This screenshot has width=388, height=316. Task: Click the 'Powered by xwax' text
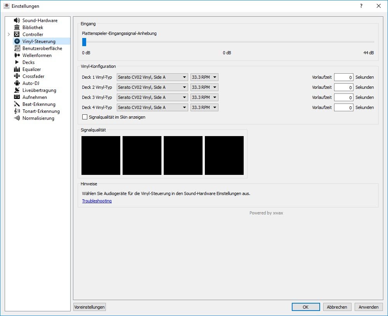pyautogui.click(x=266, y=213)
